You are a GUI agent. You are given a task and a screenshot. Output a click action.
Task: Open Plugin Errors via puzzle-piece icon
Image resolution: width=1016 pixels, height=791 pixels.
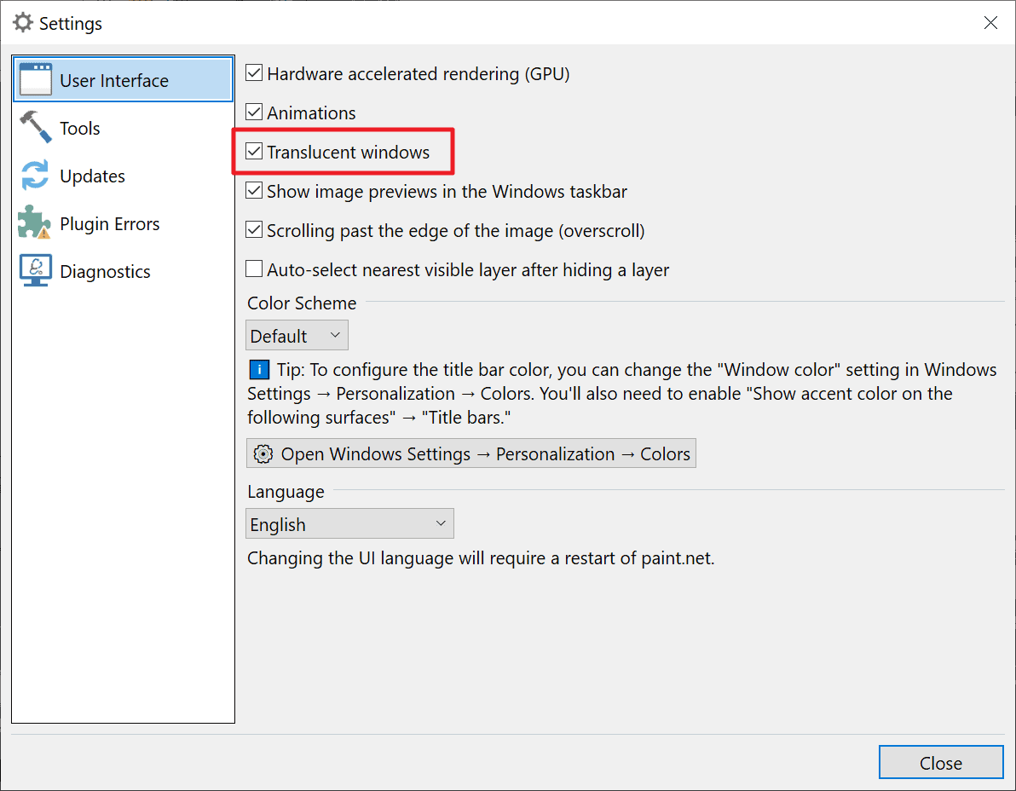[x=34, y=222]
